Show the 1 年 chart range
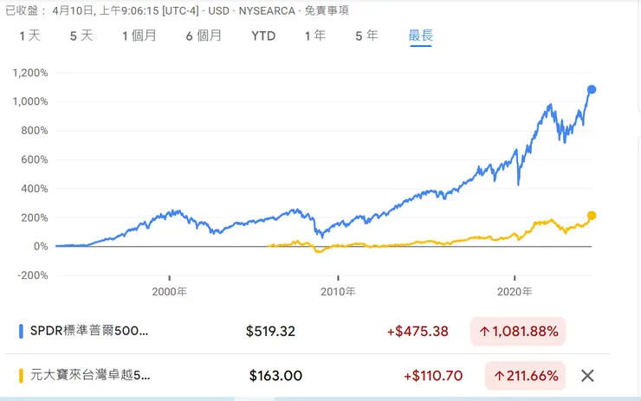Image resolution: width=641 pixels, height=401 pixels. pyautogui.click(x=314, y=36)
